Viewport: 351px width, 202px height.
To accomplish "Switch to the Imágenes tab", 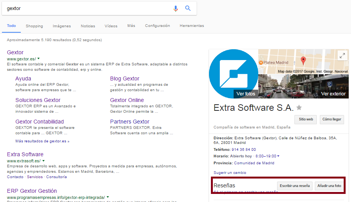I will pyautogui.click(x=62, y=26).
